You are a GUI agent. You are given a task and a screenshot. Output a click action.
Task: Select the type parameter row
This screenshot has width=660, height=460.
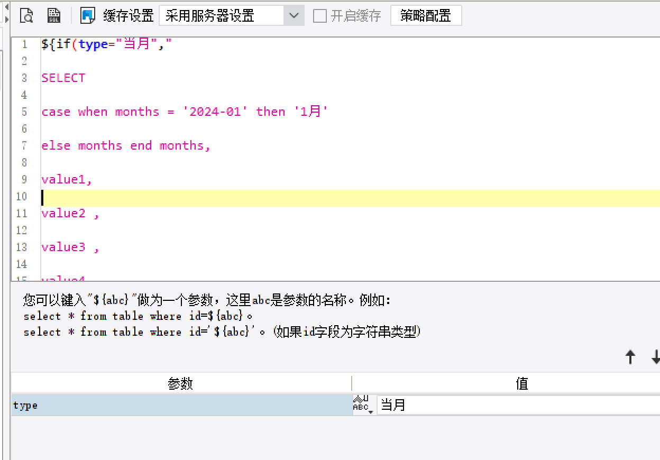click(182, 406)
